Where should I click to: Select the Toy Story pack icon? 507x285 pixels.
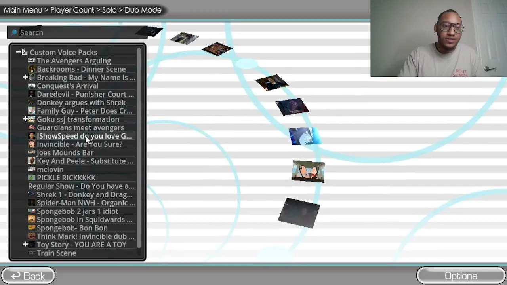pos(32,245)
